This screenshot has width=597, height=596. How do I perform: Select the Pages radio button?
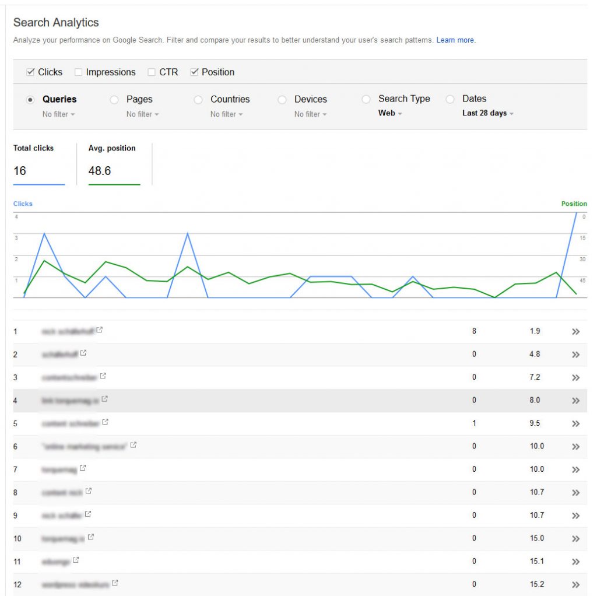(x=114, y=99)
